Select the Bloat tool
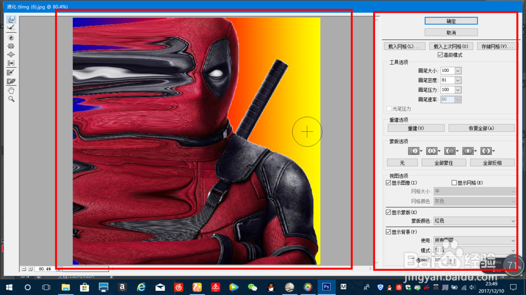This screenshot has height=295, width=526. (11, 54)
